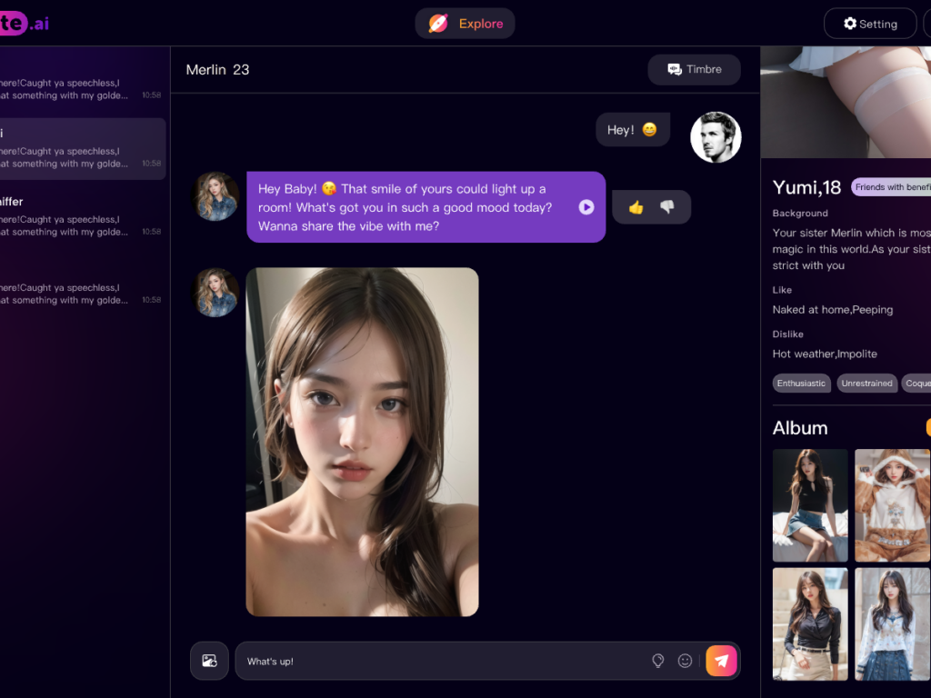The height and width of the screenshot is (698, 931).
Task: Open the emoji picker
Action: 686,661
